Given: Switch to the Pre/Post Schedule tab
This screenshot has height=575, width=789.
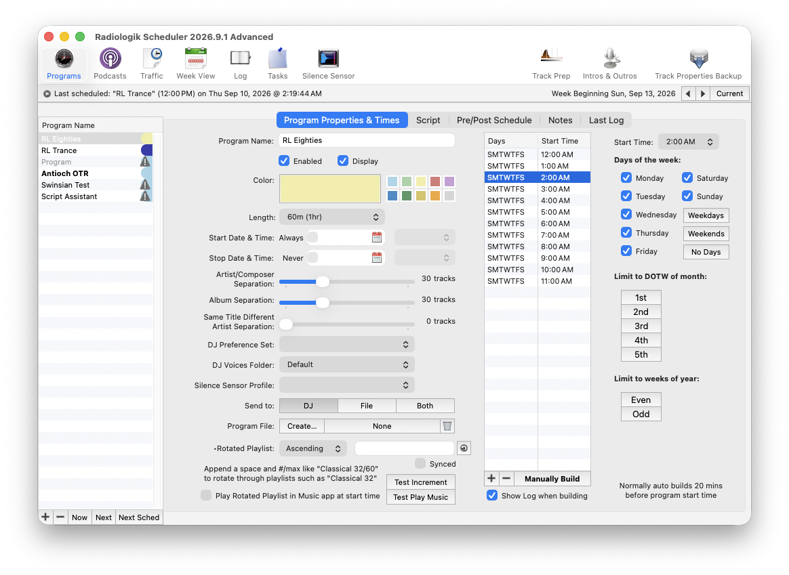Looking at the screenshot, I should coord(494,120).
